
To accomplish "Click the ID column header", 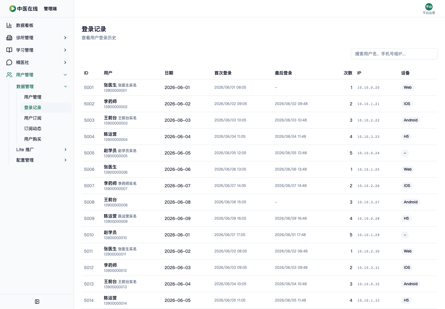I will point(86,73).
